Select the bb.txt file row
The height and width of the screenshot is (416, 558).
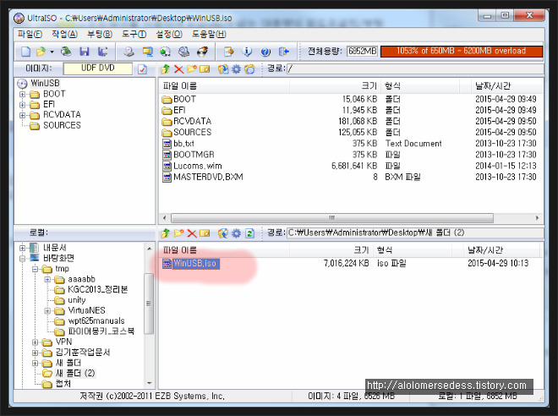click(351, 144)
